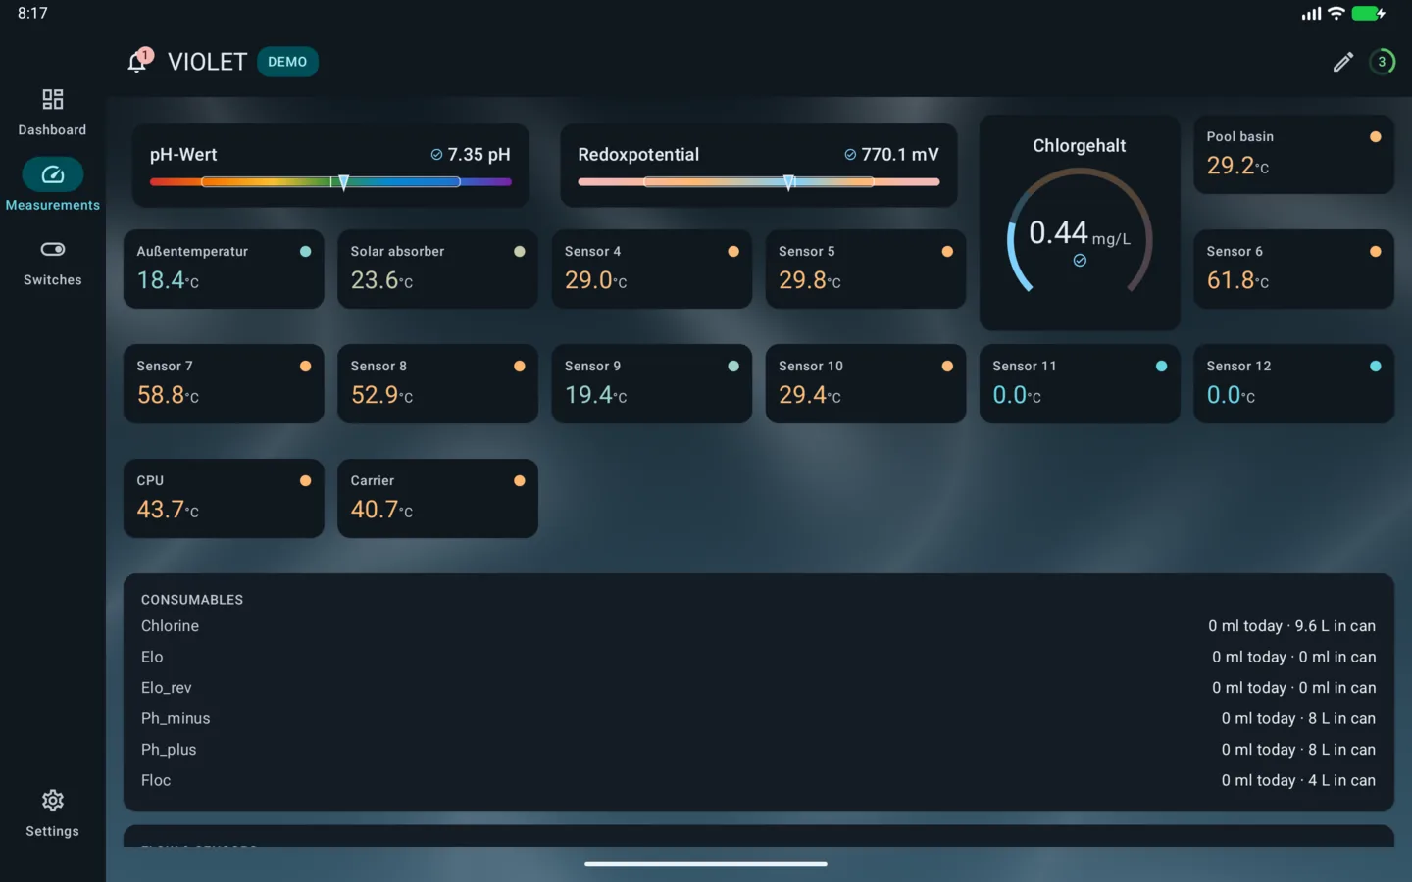Select the Measurements gauge icon
The width and height of the screenshot is (1412, 882).
[x=53, y=174]
